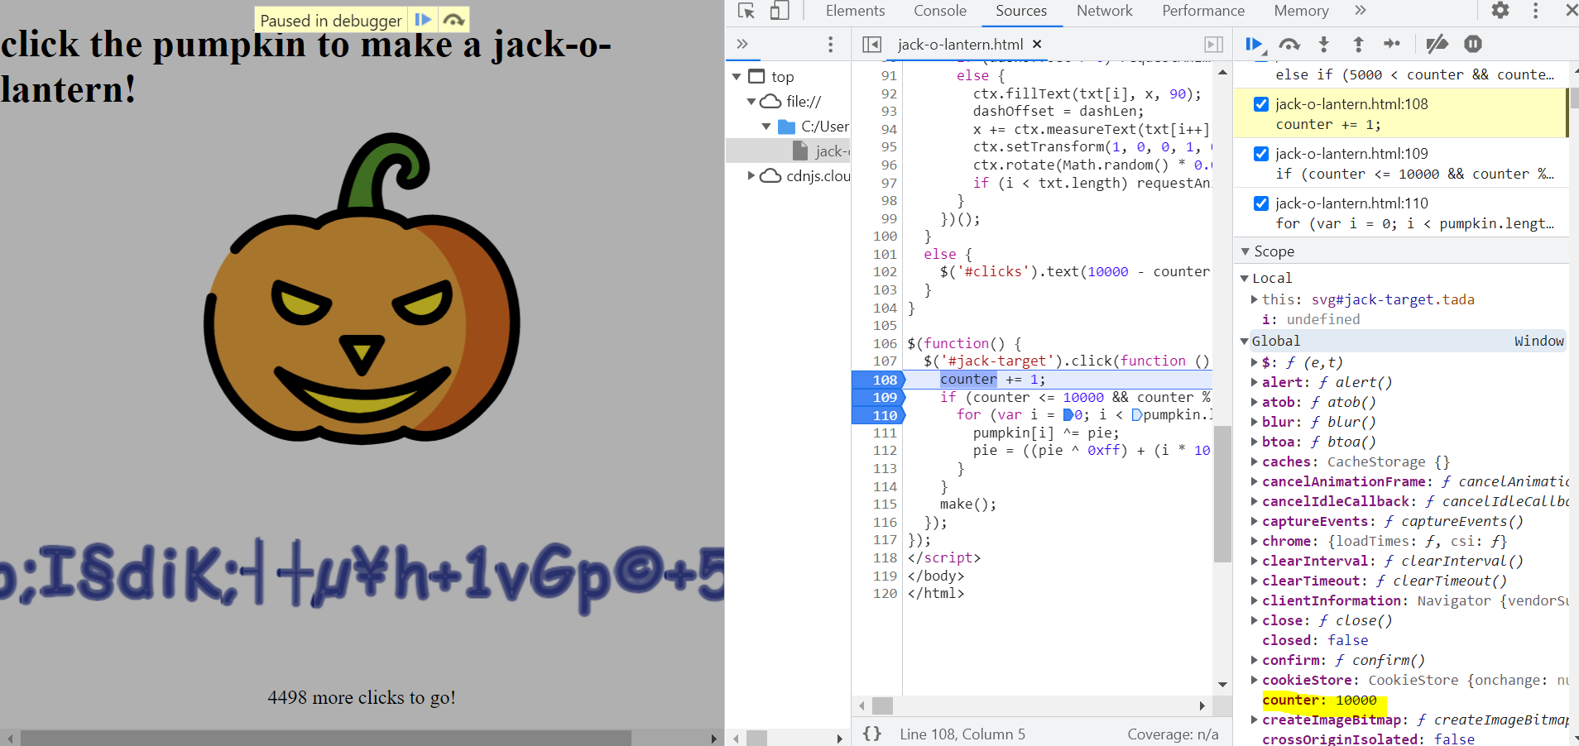1579x746 pixels.
Task: Step out of current function
Action: pyautogui.click(x=1358, y=45)
